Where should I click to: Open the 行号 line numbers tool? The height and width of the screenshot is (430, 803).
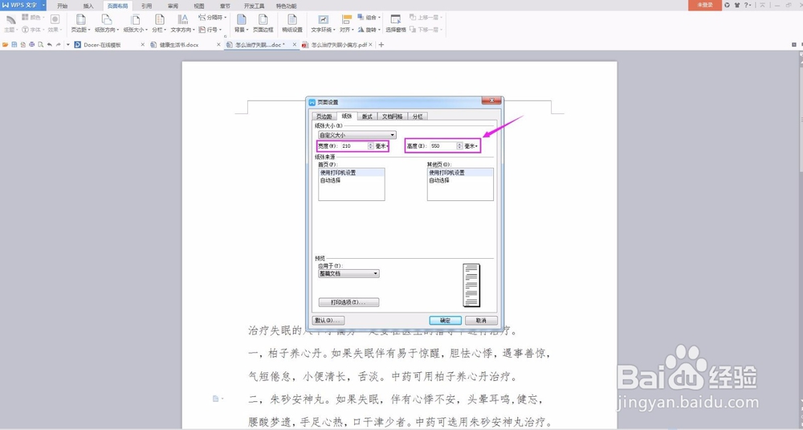pos(210,30)
